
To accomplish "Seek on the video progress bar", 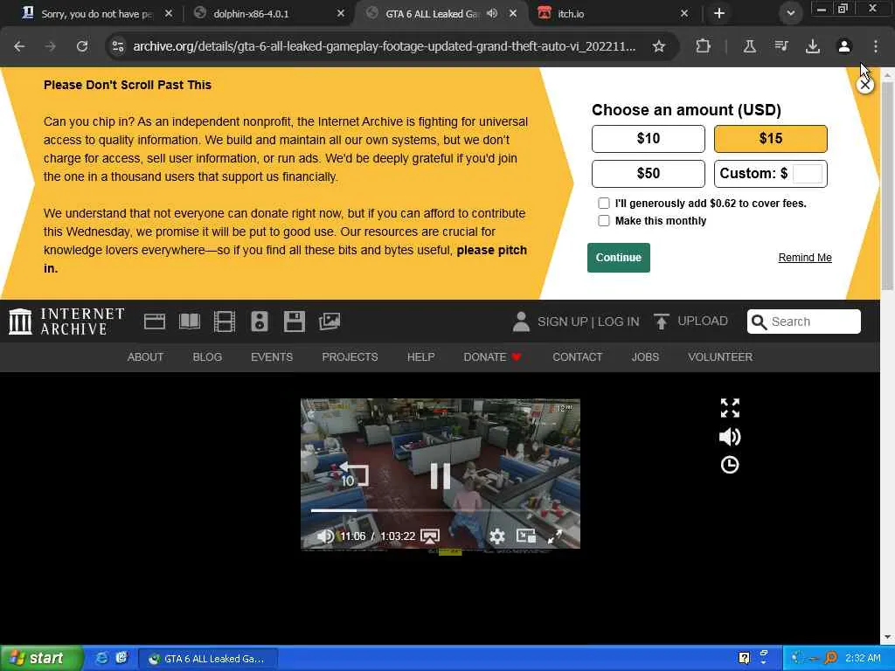I will (x=440, y=510).
